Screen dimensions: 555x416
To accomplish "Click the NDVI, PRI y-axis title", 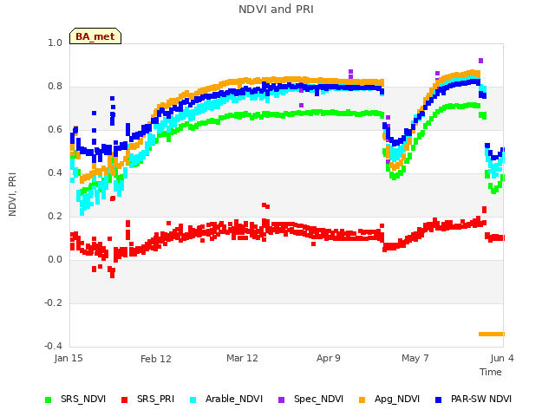I will [x=12, y=194].
